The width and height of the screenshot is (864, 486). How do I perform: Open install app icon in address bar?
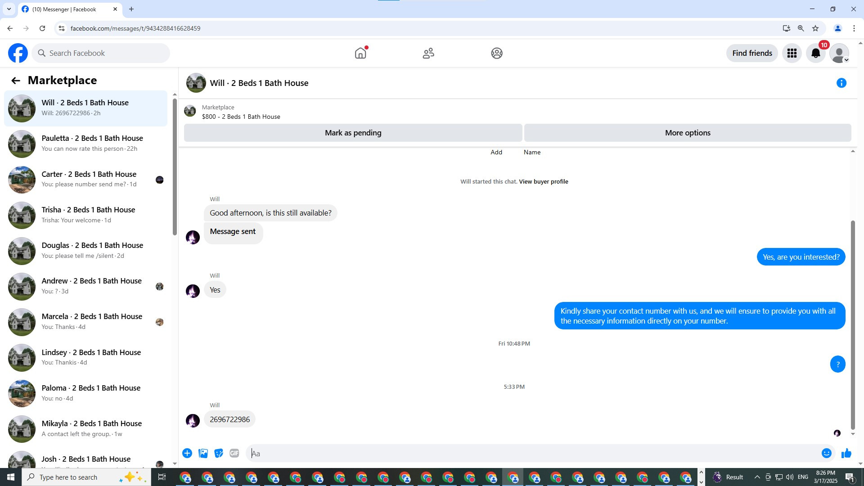[787, 28]
